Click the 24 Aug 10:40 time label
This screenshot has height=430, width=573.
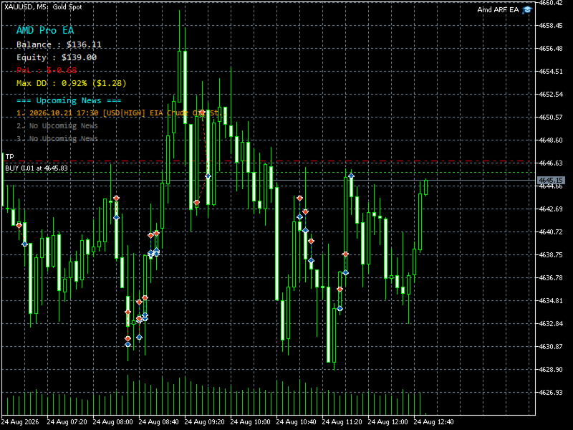click(x=296, y=422)
